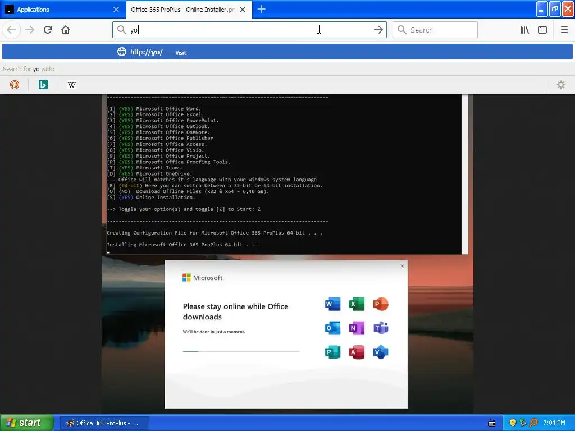Open search settings gear icon
575x431 pixels.
(x=561, y=85)
